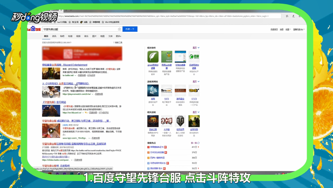
Task: Switch to the 文库 tab
Action: click(x=110, y=36)
